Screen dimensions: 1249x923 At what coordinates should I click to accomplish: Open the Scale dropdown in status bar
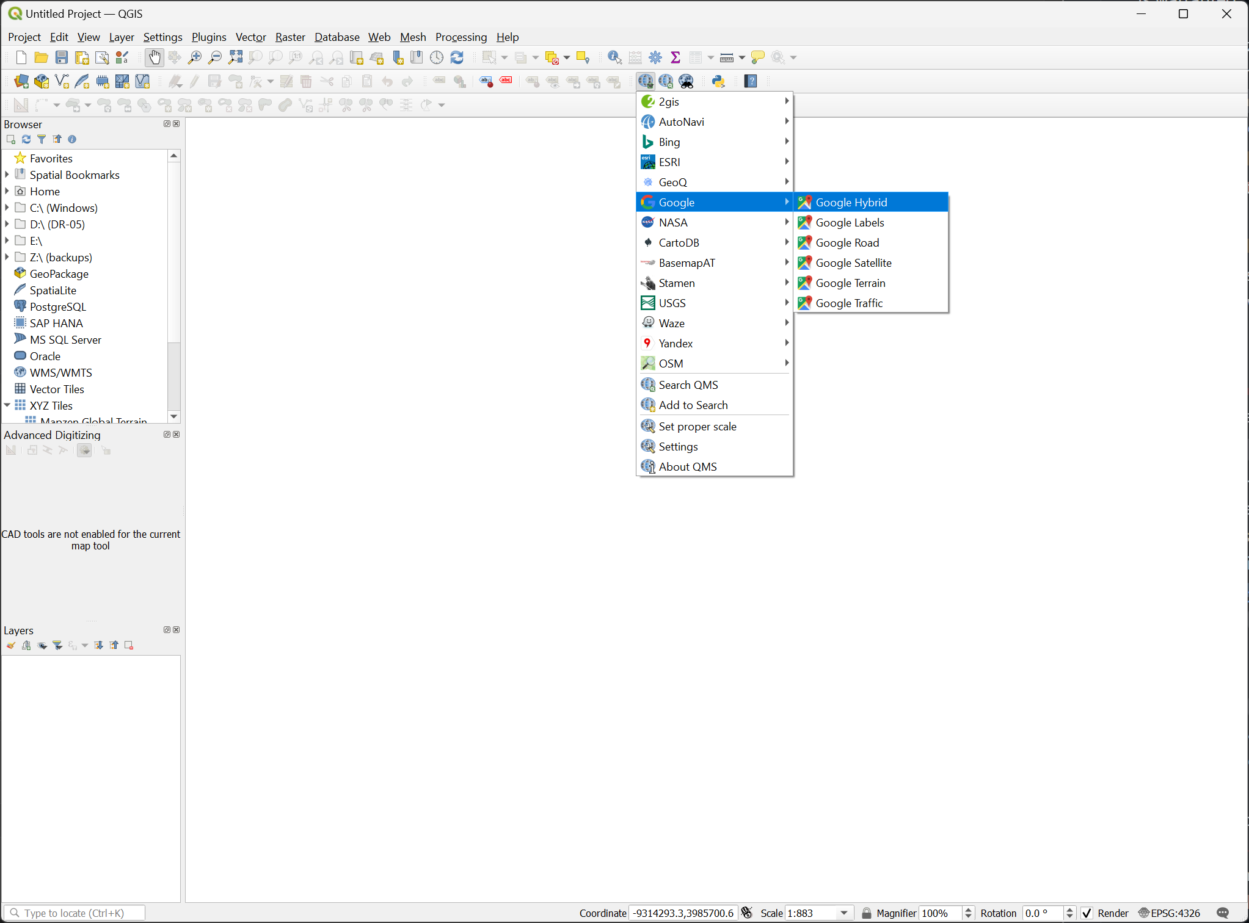pyautogui.click(x=844, y=913)
